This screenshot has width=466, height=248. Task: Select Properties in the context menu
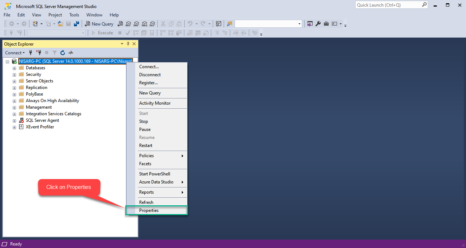click(x=157, y=210)
